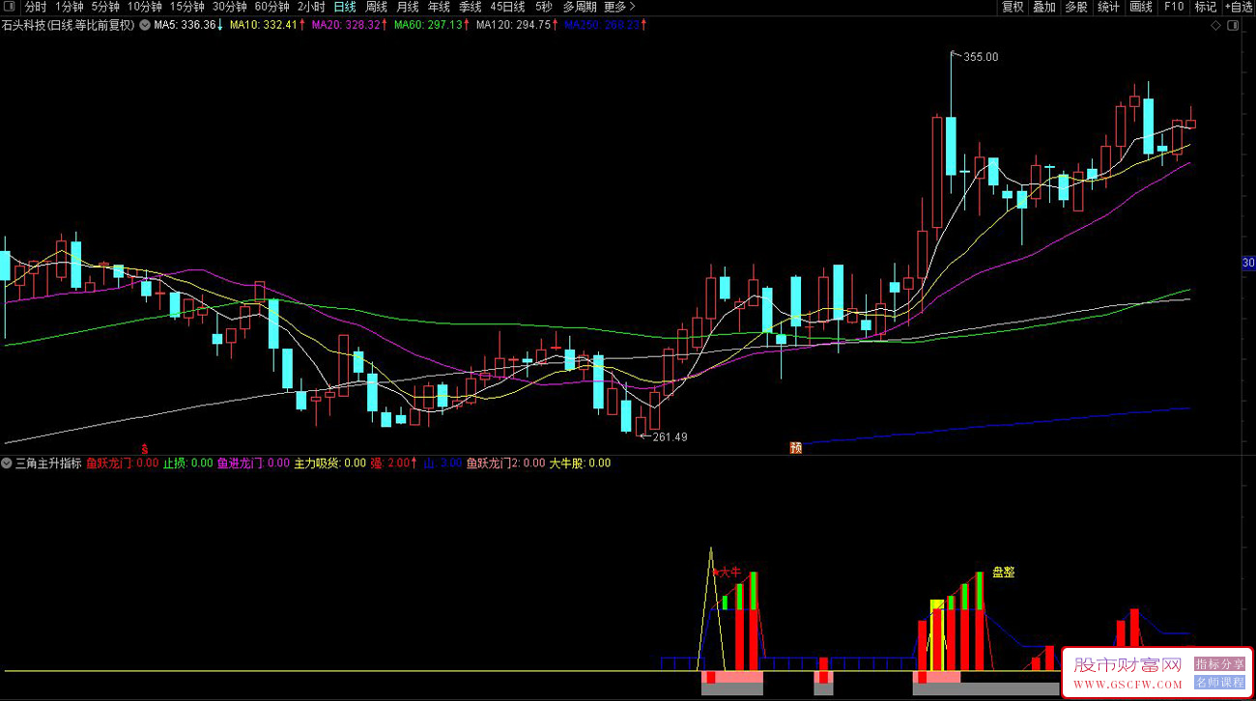Screen dimensions: 1256x701
Task: Click the 261.49 low price marker
Action: click(x=670, y=437)
